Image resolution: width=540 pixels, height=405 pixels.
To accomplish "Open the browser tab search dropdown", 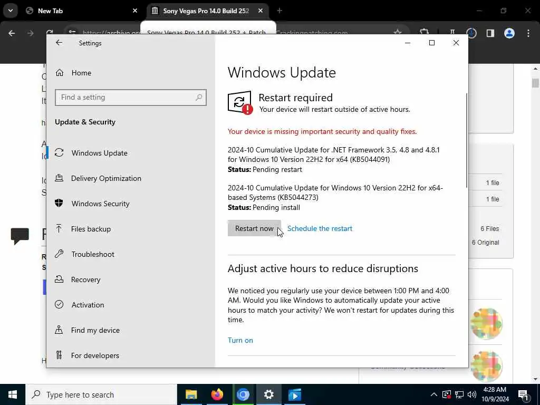I will pyautogui.click(x=11, y=11).
